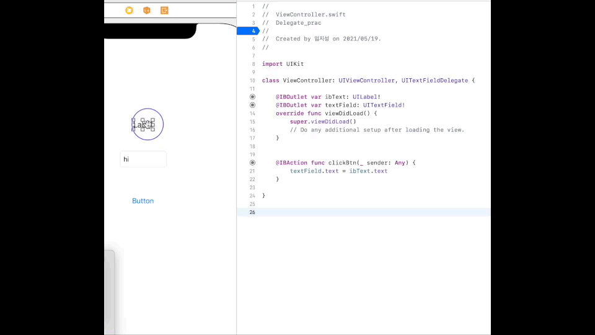Click 'super.viewDidLoad()' call
595x335 pixels.
click(x=324, y=122)
